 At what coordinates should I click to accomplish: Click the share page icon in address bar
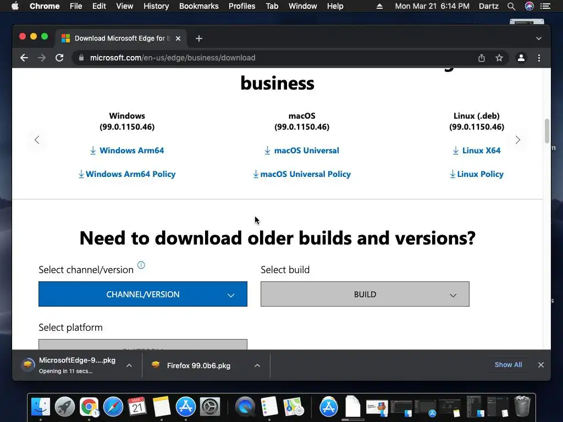tap(482, 58)
